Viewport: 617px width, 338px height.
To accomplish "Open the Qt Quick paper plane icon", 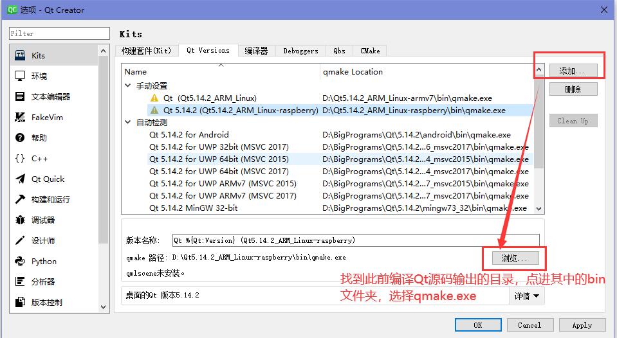I will [x=20, y=179].
